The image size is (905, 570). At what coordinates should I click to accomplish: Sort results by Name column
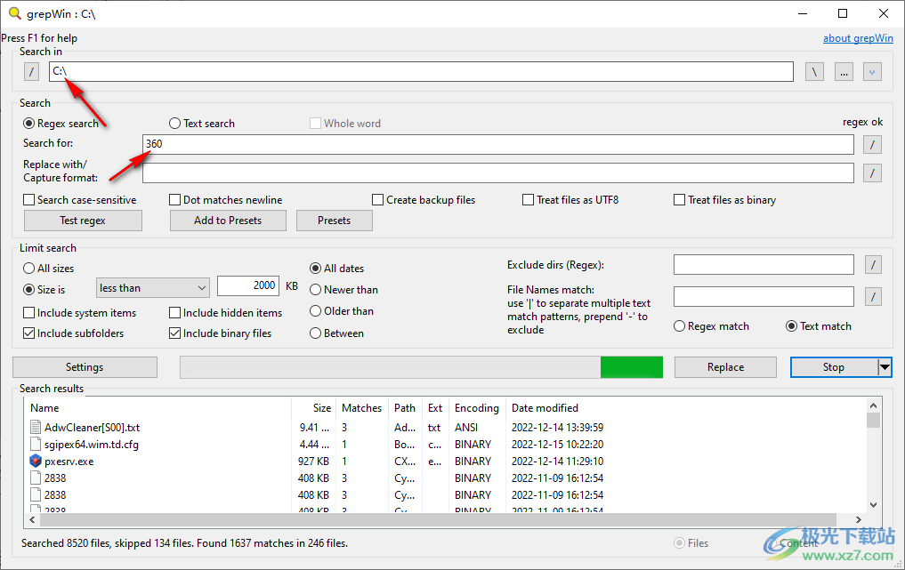pos(158,408)
